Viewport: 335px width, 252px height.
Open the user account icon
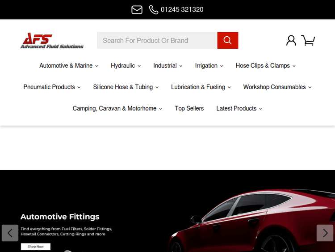tap(291, 41)
